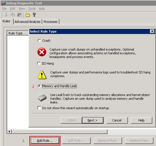
Task: Select the Crash radio button
Action: click(39, 41)
